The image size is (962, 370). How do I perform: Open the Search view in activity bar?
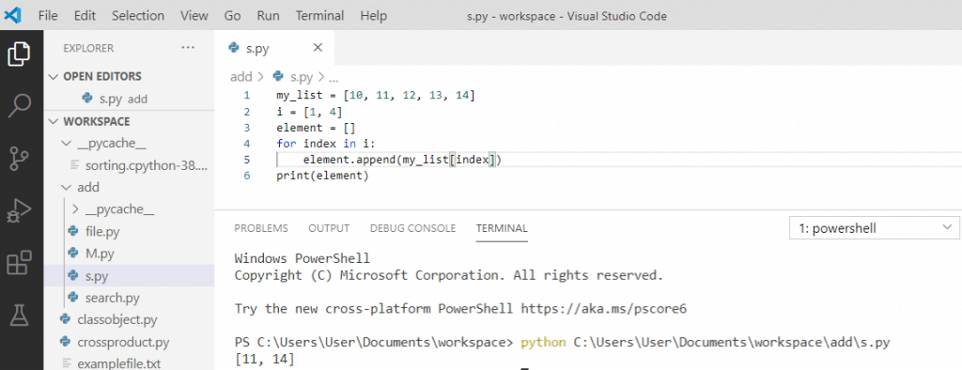point(20,105)
